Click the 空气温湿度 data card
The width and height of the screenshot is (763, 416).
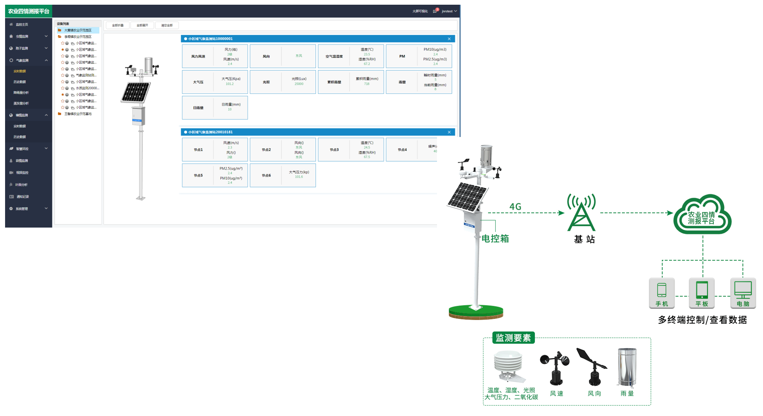351,56
